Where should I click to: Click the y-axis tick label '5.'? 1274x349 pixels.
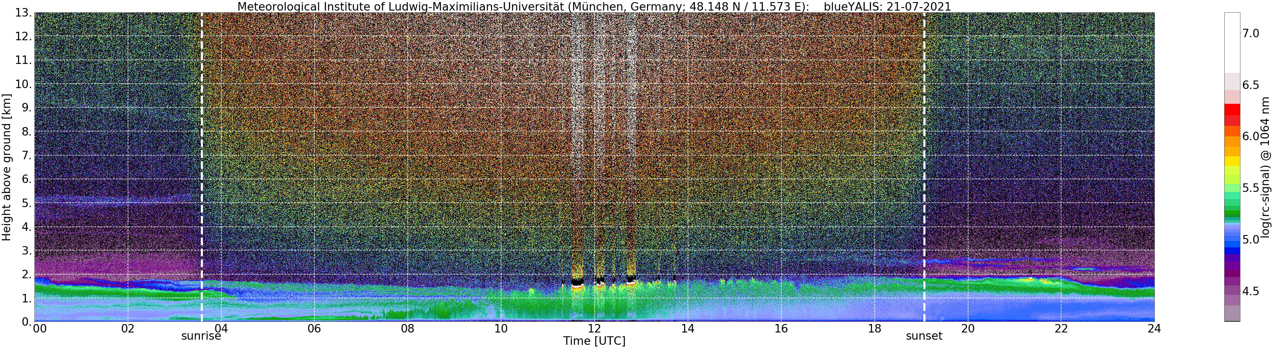point(26,203)
